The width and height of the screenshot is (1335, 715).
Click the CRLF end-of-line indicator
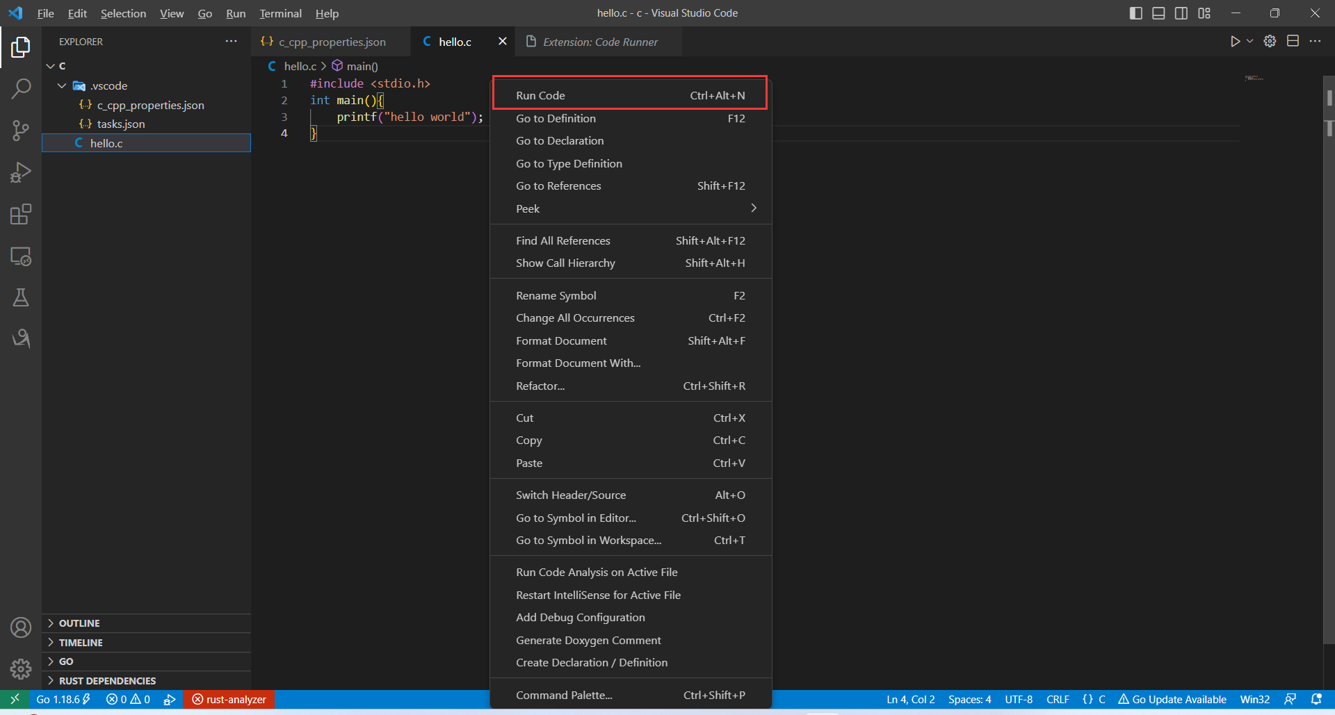pos(1058,699)
